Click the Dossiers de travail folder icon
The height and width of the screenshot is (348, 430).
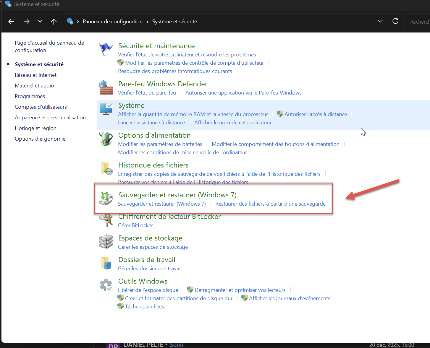pyautogui.click(x=106, y=263)
